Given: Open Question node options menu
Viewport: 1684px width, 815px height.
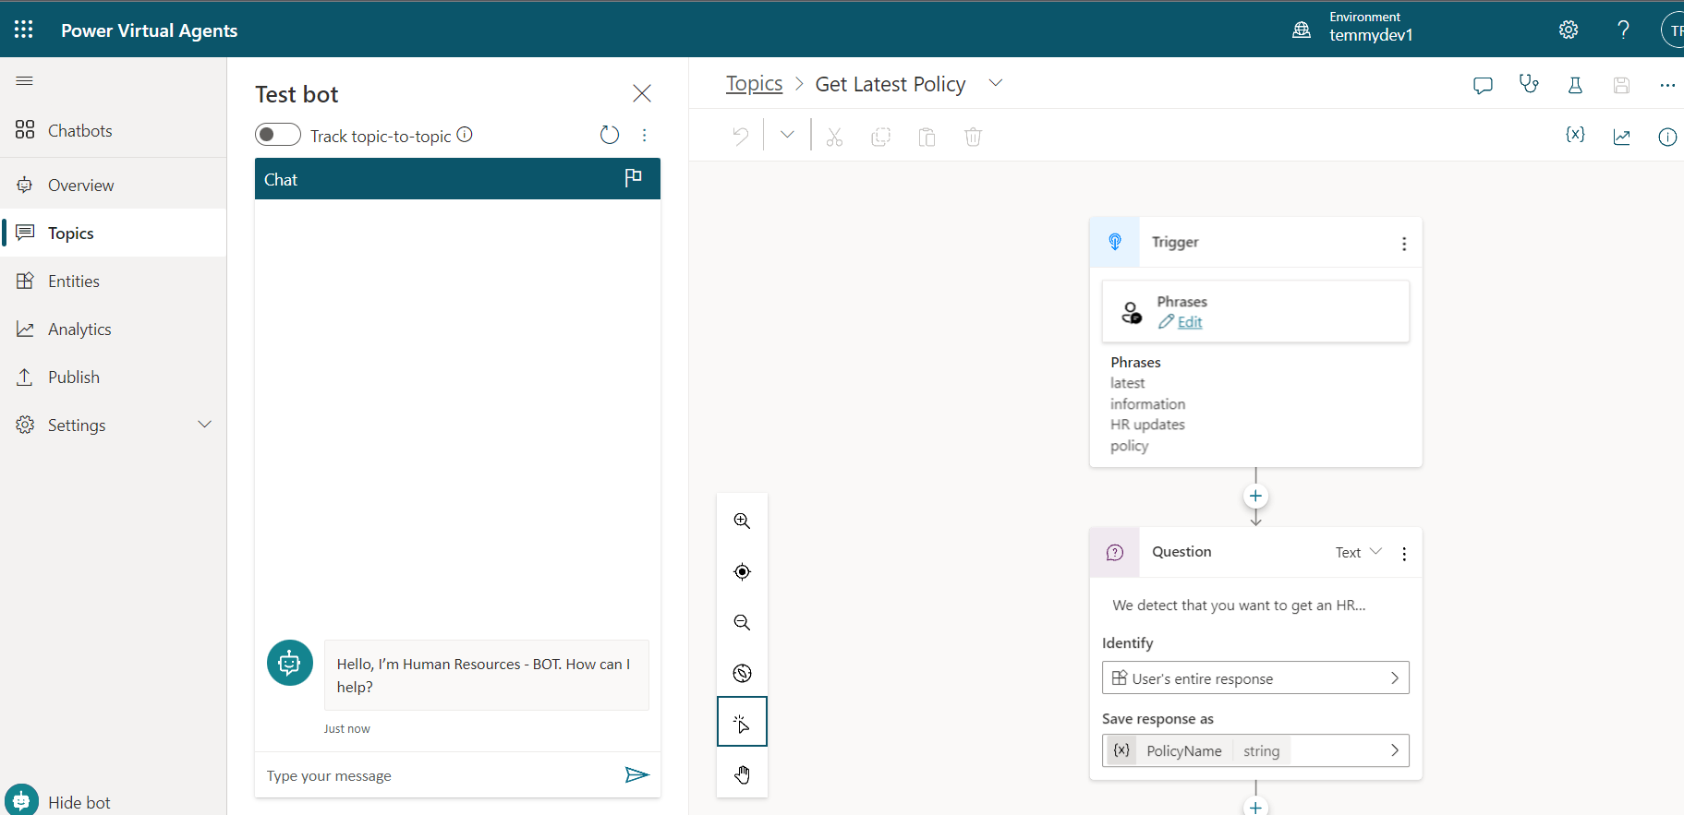Looking at the screenshot, I should pos(1404,554).
